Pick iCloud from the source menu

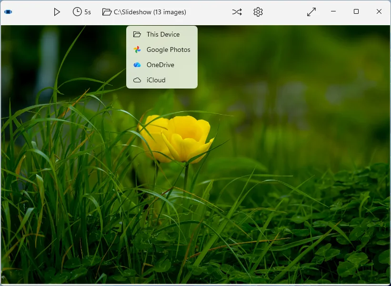coord(162,80)
